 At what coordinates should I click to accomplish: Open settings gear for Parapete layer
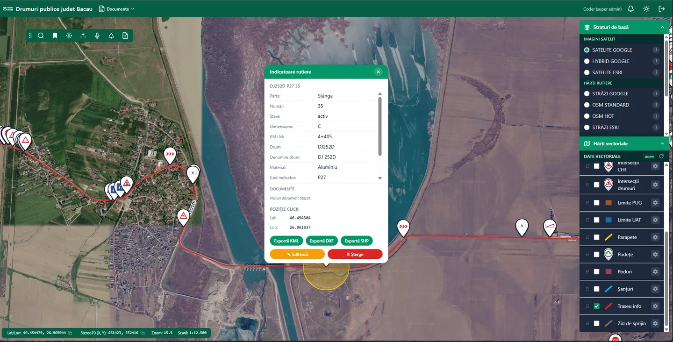[x=655, y=237]
